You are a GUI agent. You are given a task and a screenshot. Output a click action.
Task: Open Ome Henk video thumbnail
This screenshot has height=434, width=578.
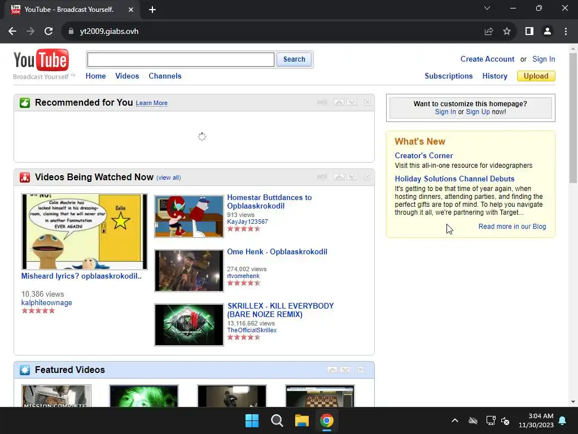click(x=189, y=271)
